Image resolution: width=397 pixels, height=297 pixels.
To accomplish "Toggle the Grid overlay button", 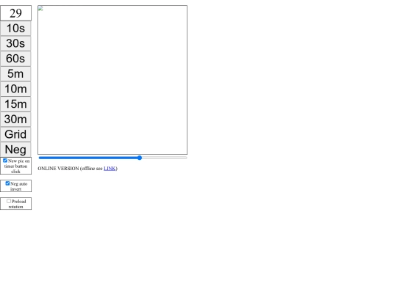I will coord(15,134).
